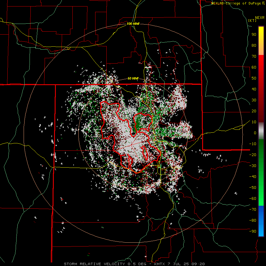This screenshot has height=266, width=266.
Task: Click the "NEXLAB-College of DuPage" credit text
Action: [x=236, y=3]
